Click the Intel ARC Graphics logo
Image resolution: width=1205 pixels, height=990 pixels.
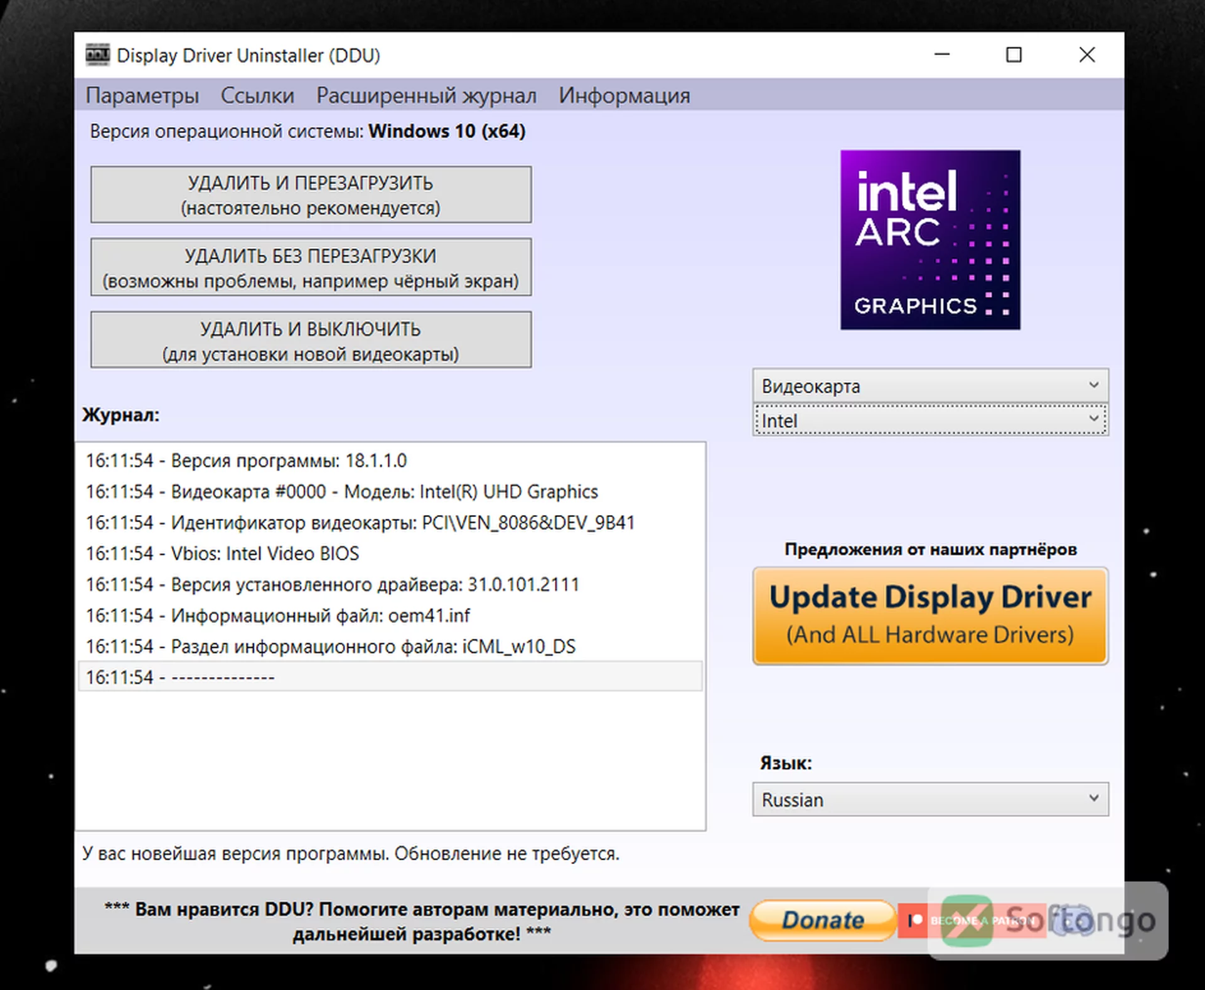tap(930, 240)
